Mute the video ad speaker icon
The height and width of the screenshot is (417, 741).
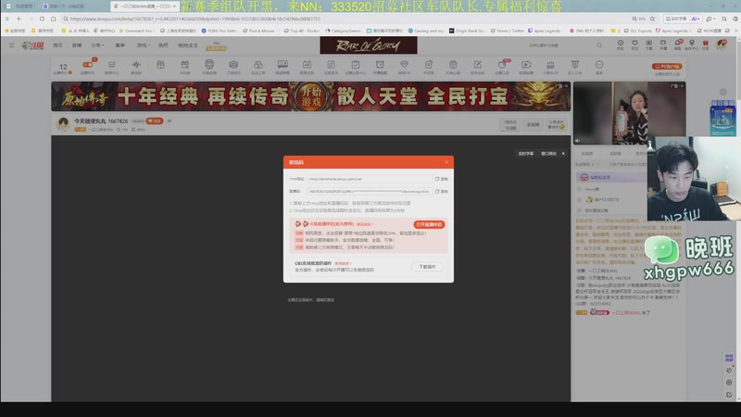point(577,141)
